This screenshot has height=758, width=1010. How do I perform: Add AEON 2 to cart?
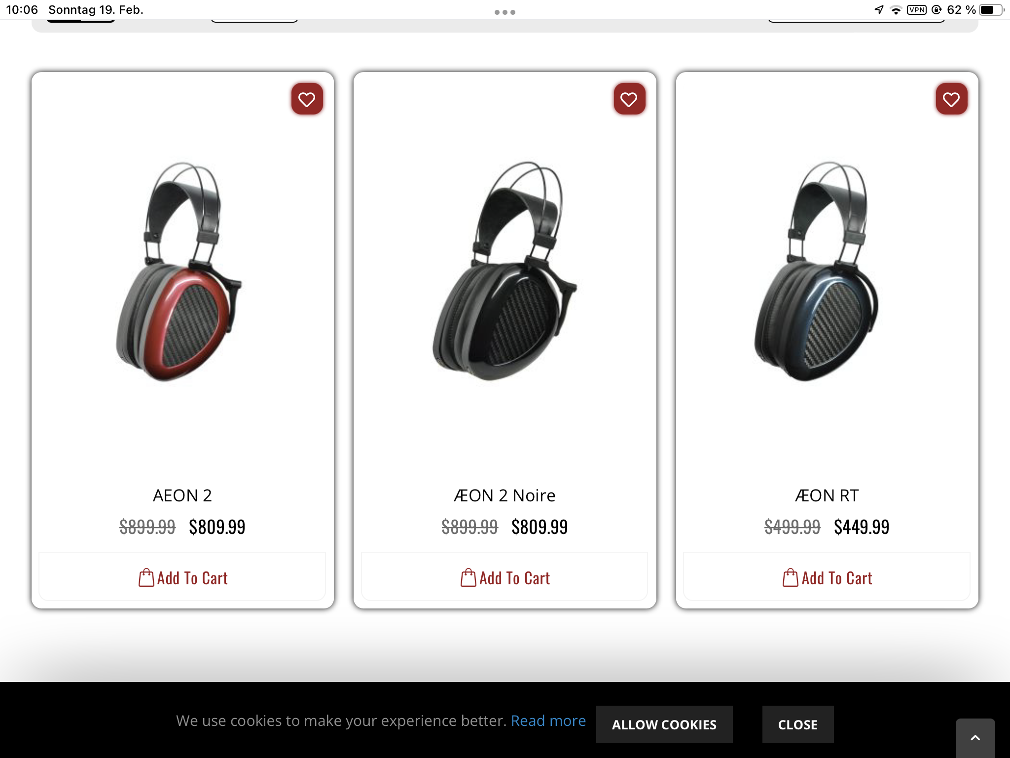tap(182, 577)
